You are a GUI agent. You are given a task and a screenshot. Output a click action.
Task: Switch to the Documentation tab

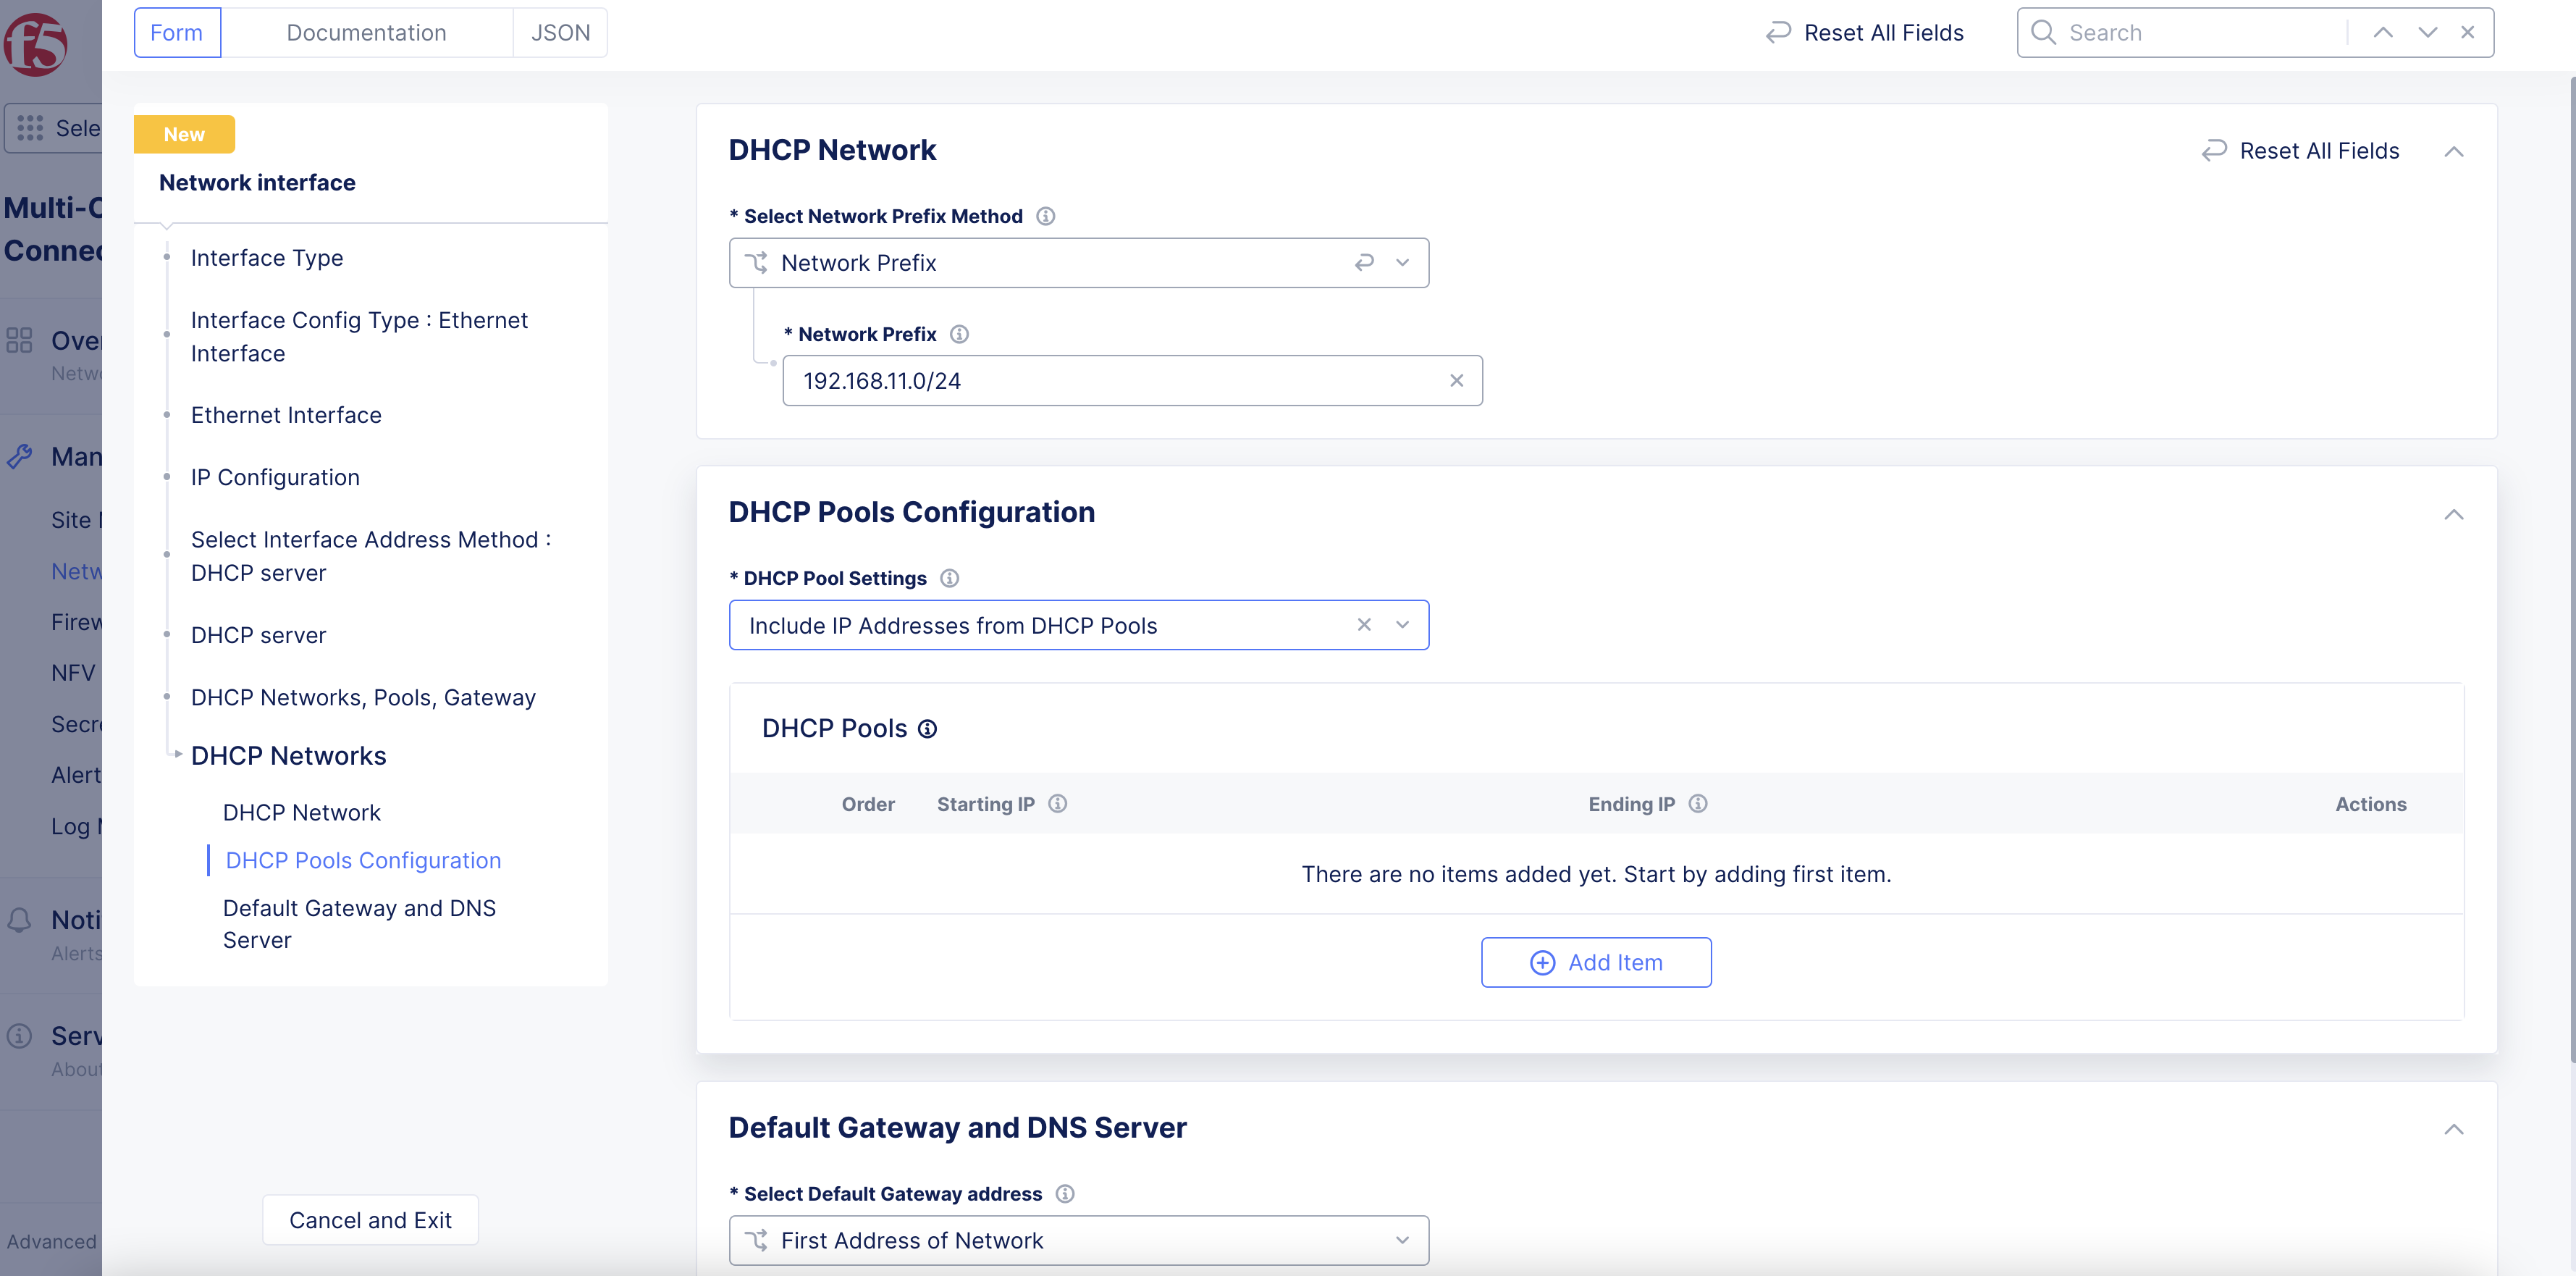click(x=366, y=31)
